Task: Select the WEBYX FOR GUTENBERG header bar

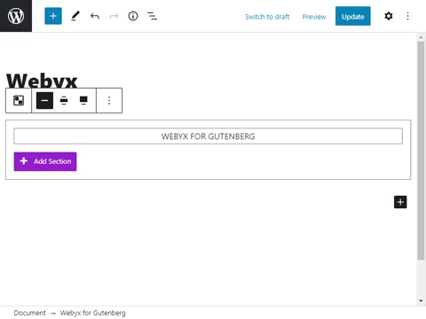Action: tap(208, 136)
